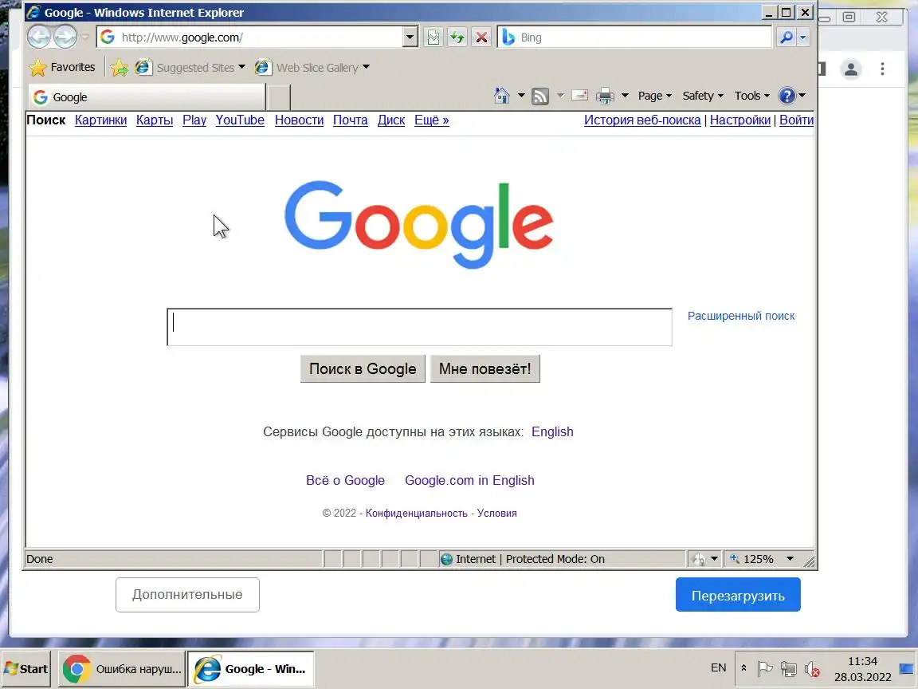This screenshot has height=689, width=918.
Task: Open the Safety menu
Action: pyautogui.click(x=703, y=96)
